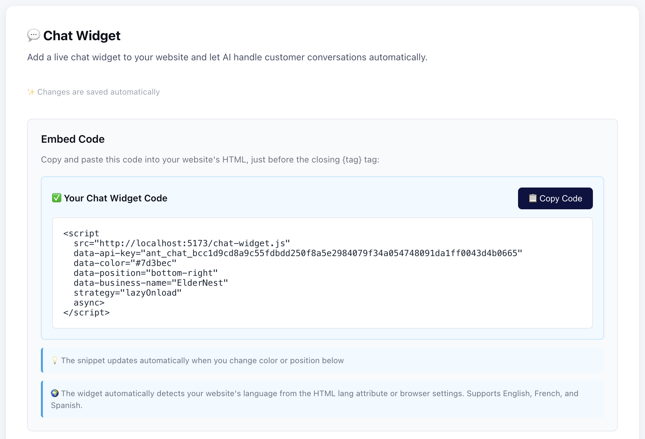Click the Copy Code button

click(x=555, y=198)
